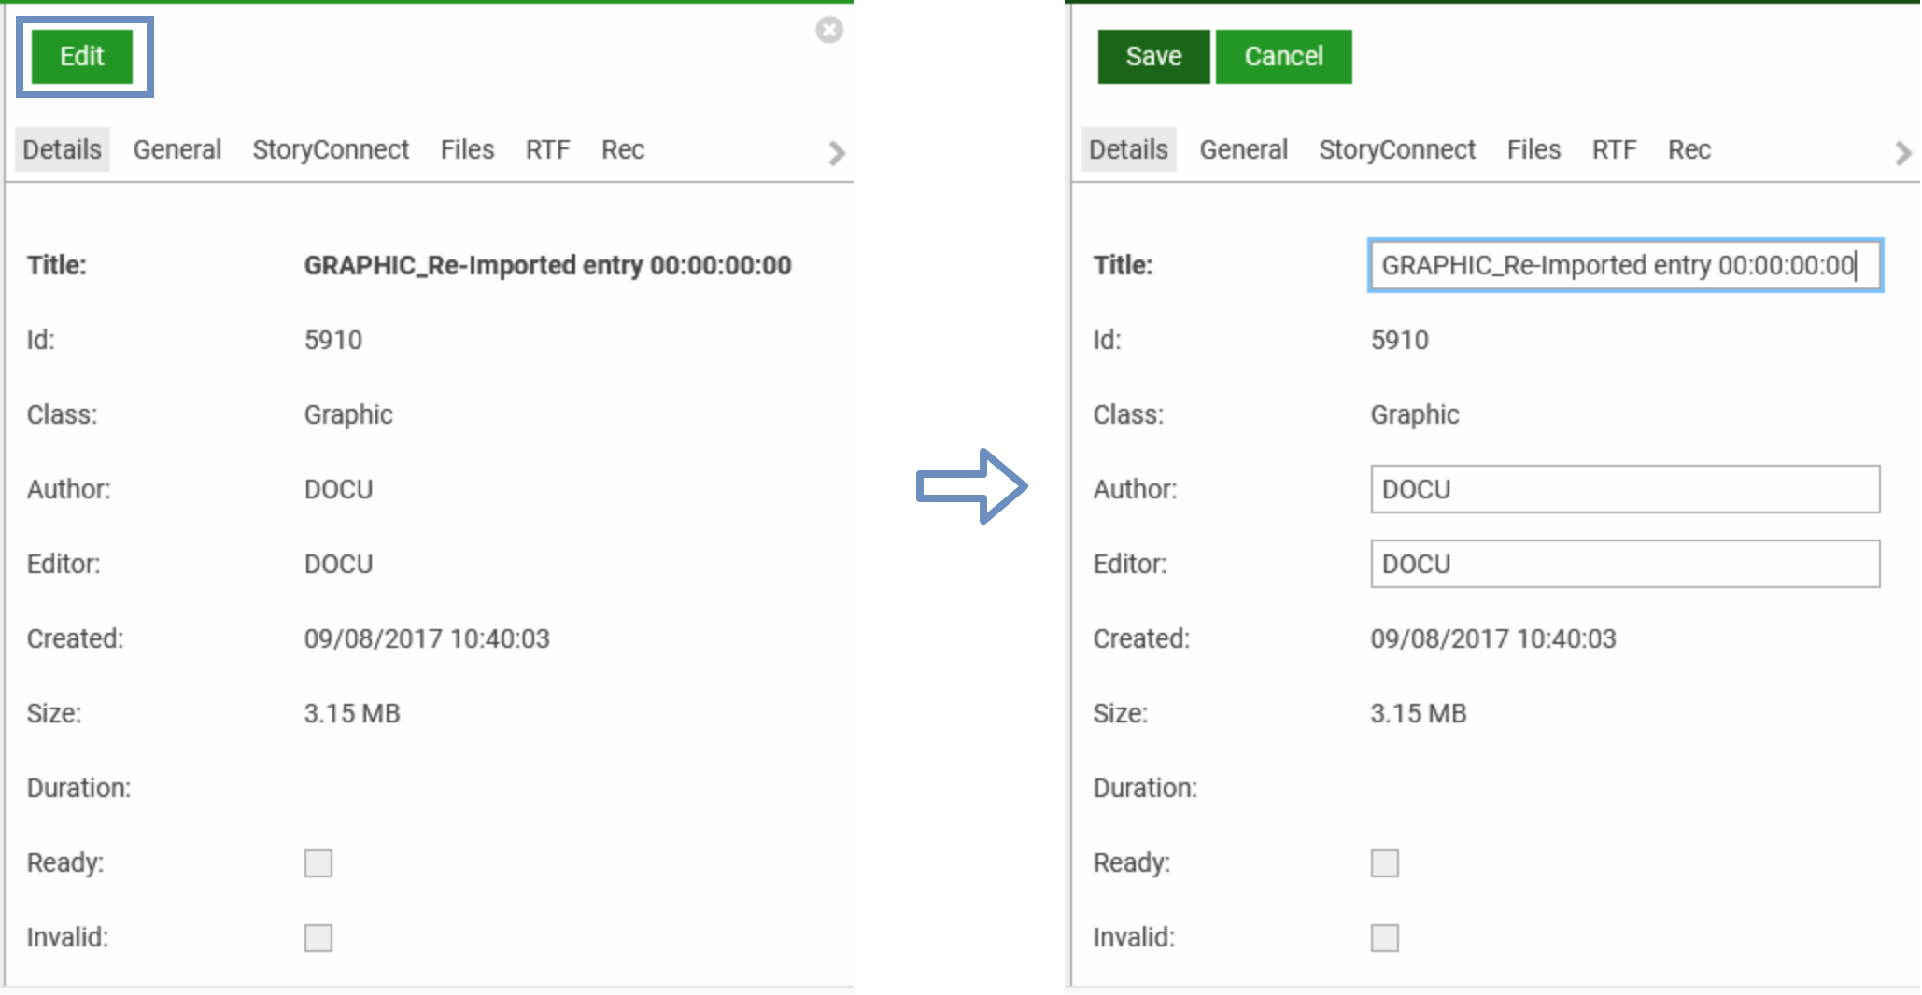Switch to StoryConnect tab in left panel

click(x=331, y=150)
